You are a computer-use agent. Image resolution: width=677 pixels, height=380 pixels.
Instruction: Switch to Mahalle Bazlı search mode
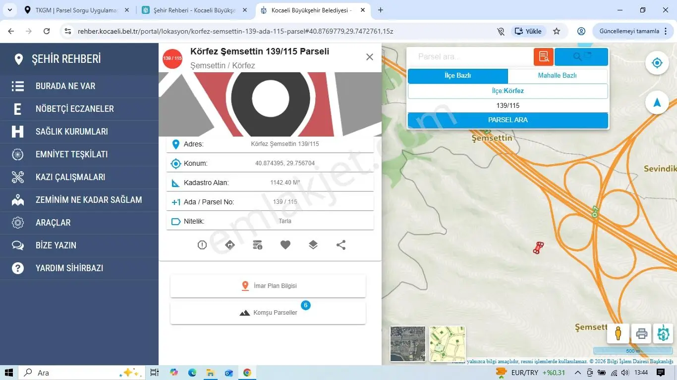pos(558,76)
